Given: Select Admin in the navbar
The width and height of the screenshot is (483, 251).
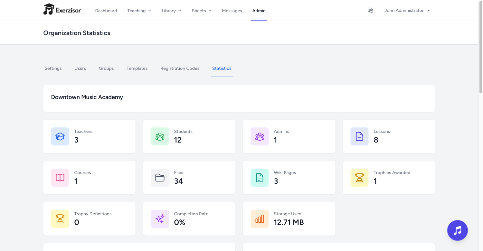Looking at the screenshot, I should (x=259, y=11).
